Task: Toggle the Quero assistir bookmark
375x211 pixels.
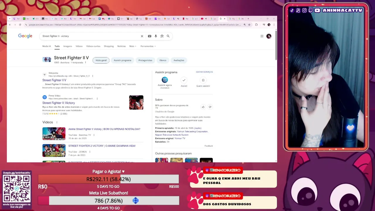Action: (x=203, y=80)
